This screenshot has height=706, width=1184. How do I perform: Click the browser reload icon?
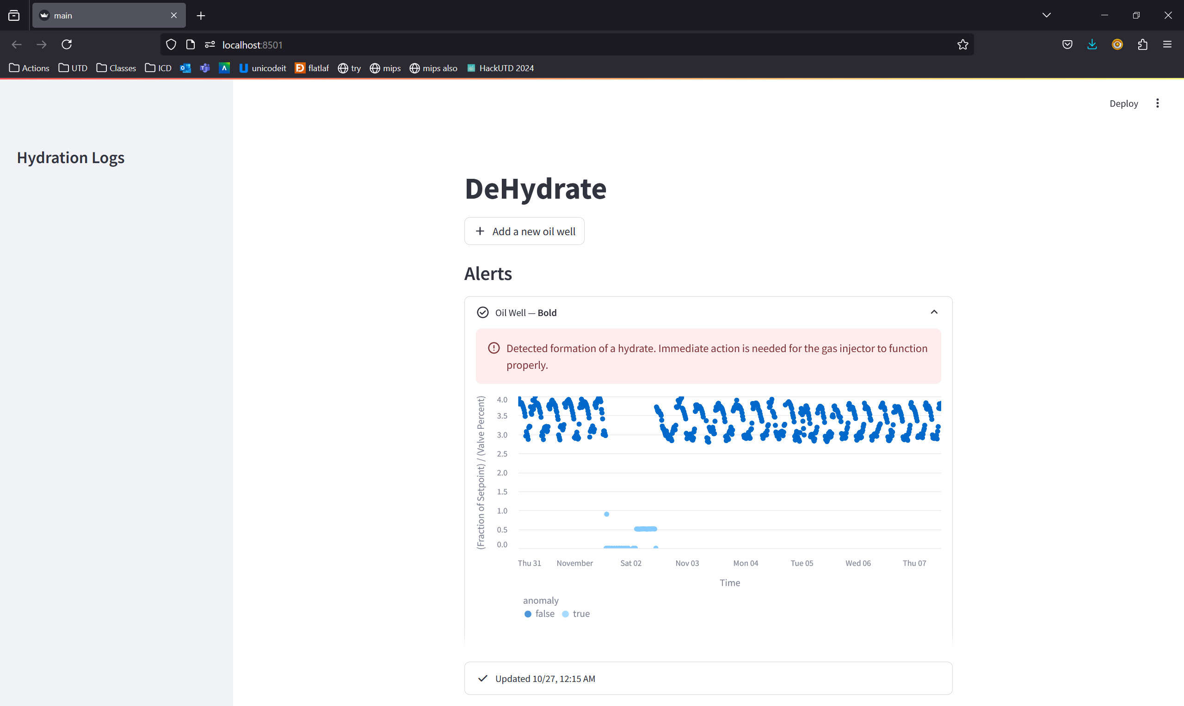[67, 44]
